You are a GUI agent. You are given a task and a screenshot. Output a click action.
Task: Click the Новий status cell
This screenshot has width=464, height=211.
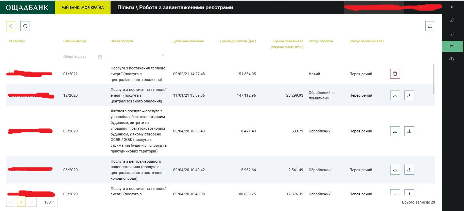(314, 74)
